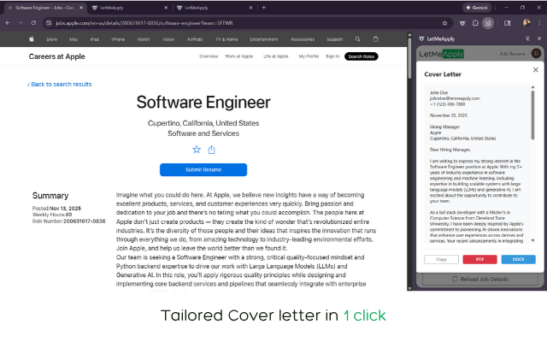547x342 pixels.
Task: Click the browser forward arrow
Action: click(21, 23)
